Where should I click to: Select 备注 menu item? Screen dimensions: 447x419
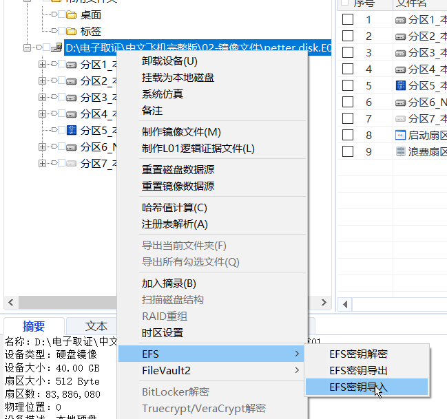click(213, 111)
